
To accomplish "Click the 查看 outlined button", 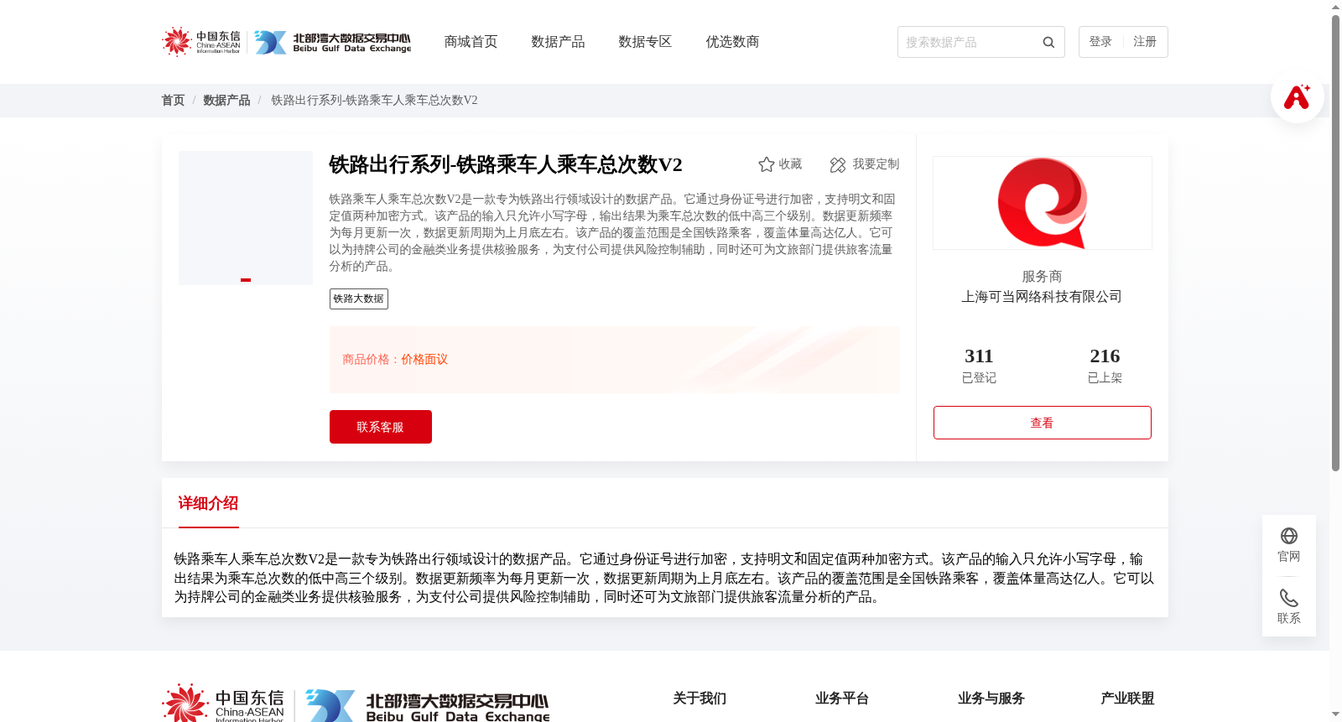I will click(1043, 423).
